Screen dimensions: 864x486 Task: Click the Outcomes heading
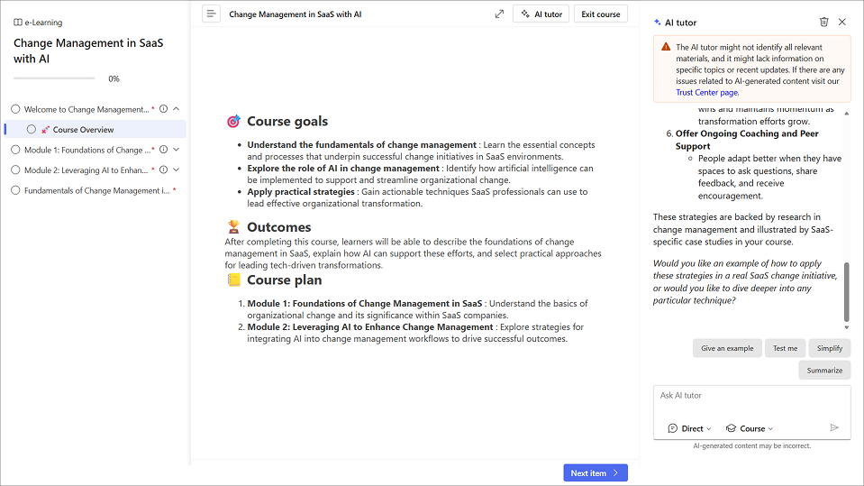pyautogui.click(x=278, y=227)
